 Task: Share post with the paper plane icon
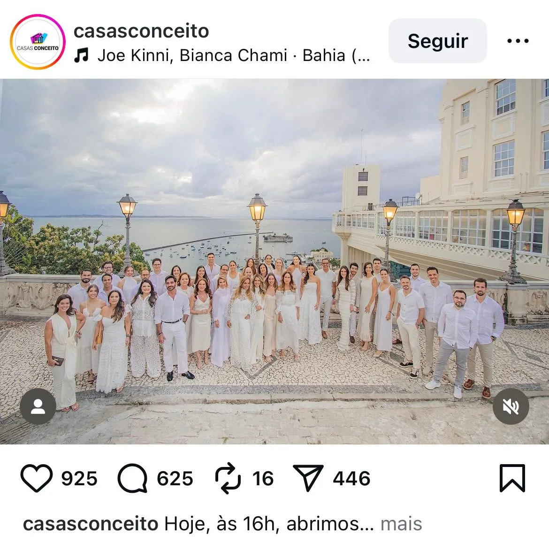[308, 478]
